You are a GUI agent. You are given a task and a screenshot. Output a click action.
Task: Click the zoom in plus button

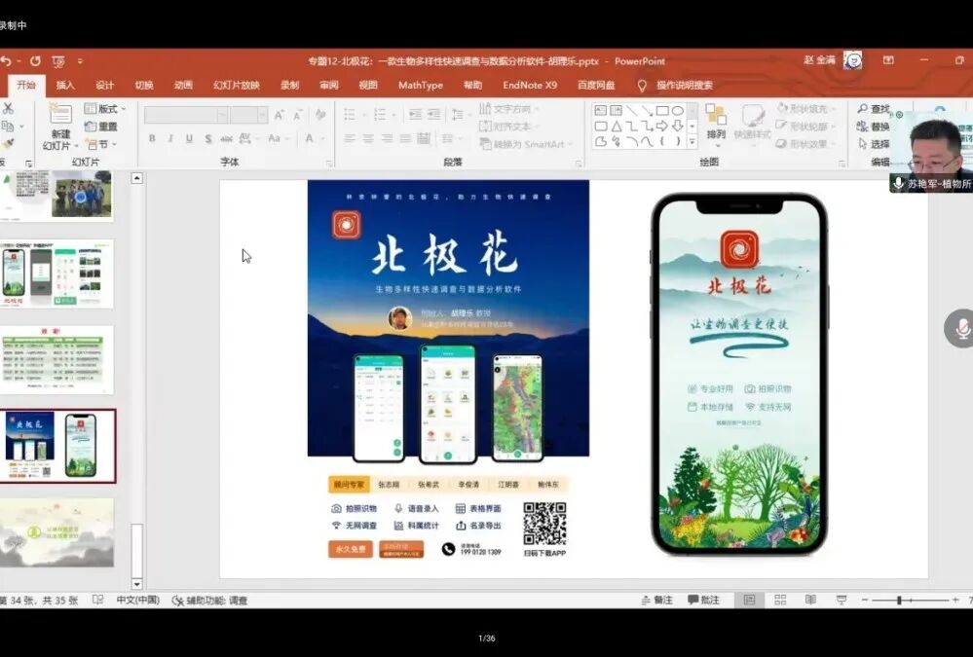[955, 600]
